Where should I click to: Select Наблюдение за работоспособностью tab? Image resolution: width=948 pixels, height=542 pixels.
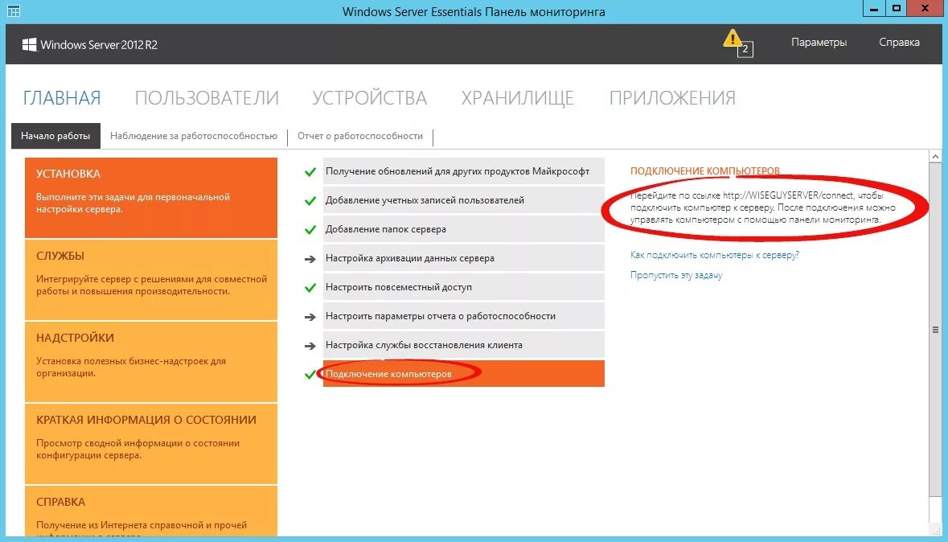pos(194,136)
